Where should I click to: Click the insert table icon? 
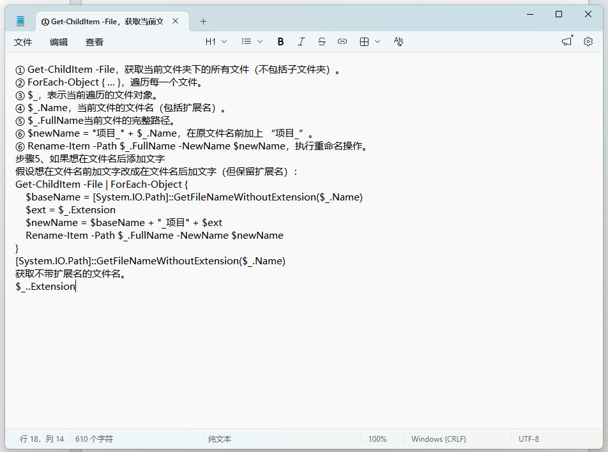click(364, 41)
